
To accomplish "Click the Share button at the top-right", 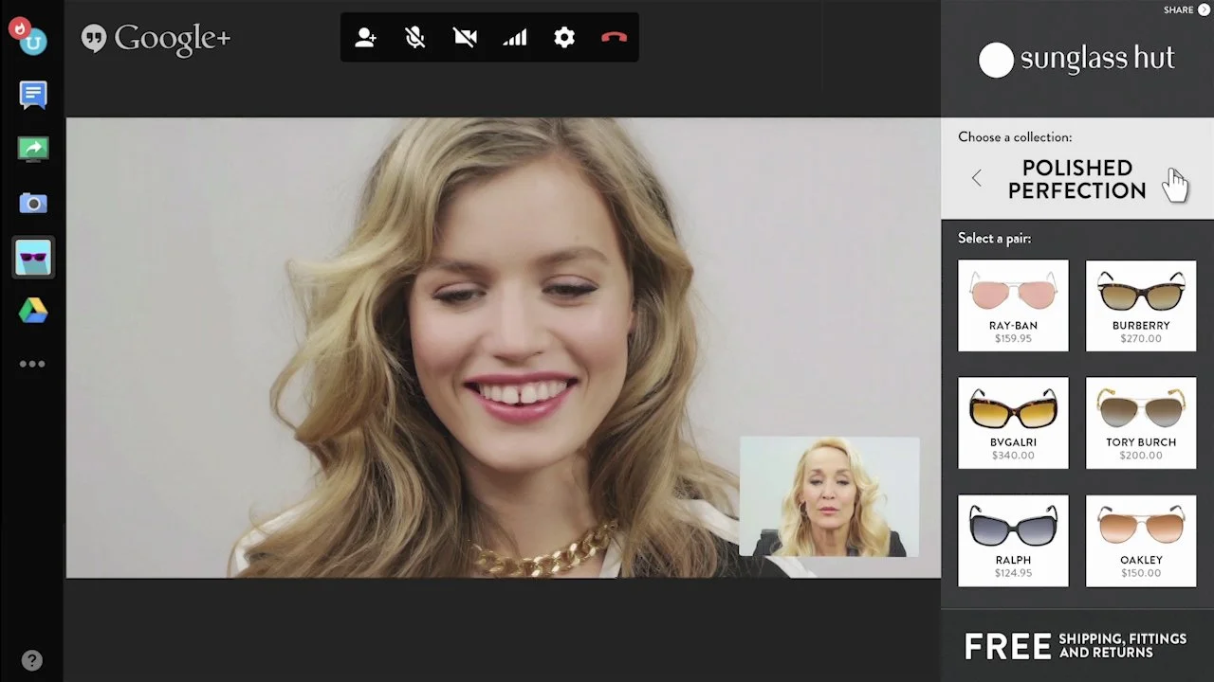I will pyautogui.click(x=1186, y=10).
